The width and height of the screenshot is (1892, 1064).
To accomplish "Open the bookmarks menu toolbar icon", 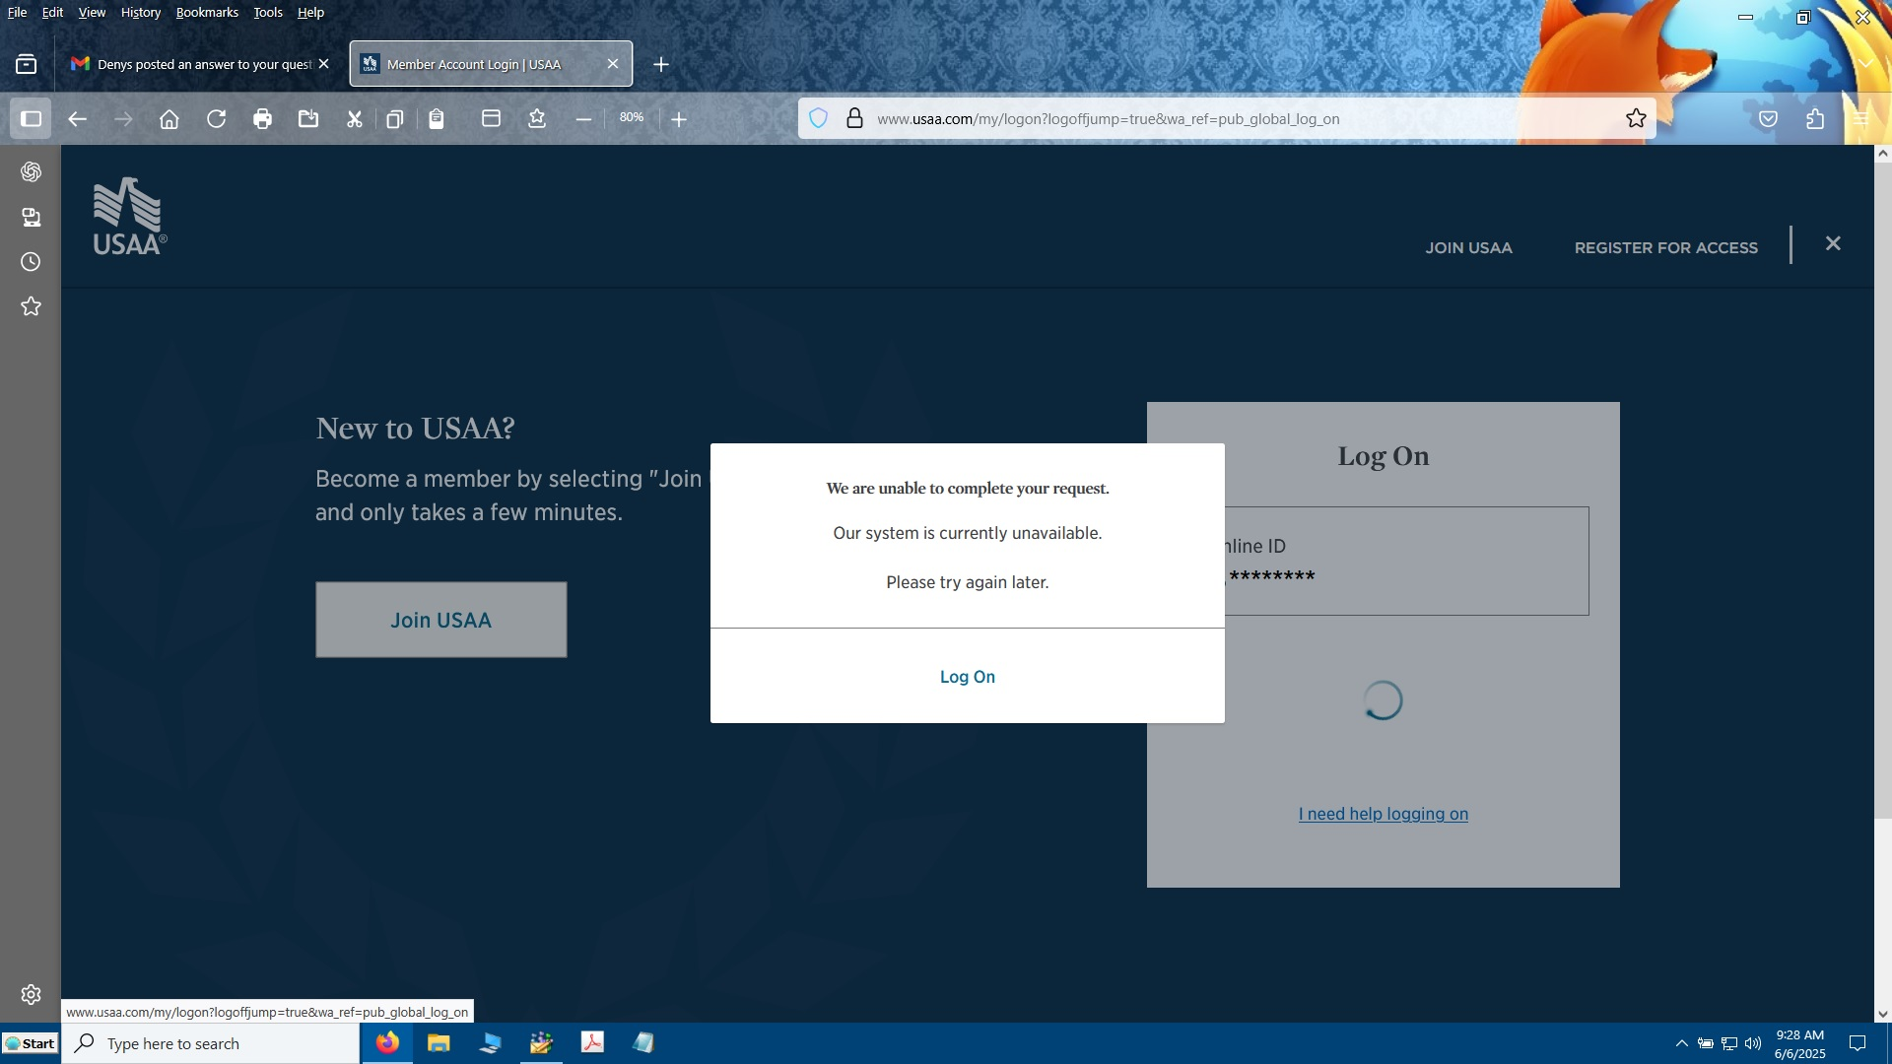I will [537, 119].
